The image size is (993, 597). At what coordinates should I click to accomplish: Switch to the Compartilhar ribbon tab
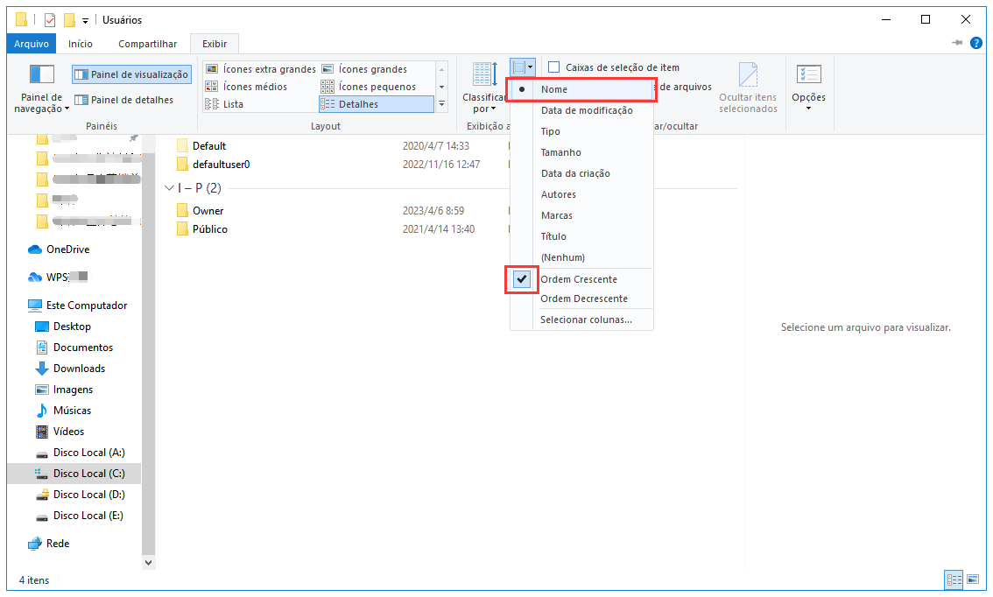(x=147, y=44)
